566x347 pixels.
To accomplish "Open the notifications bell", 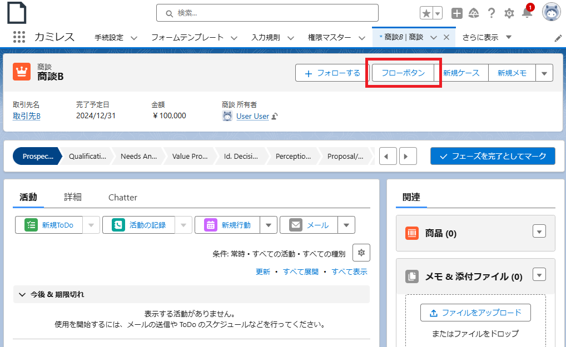I will click(527, 13).
